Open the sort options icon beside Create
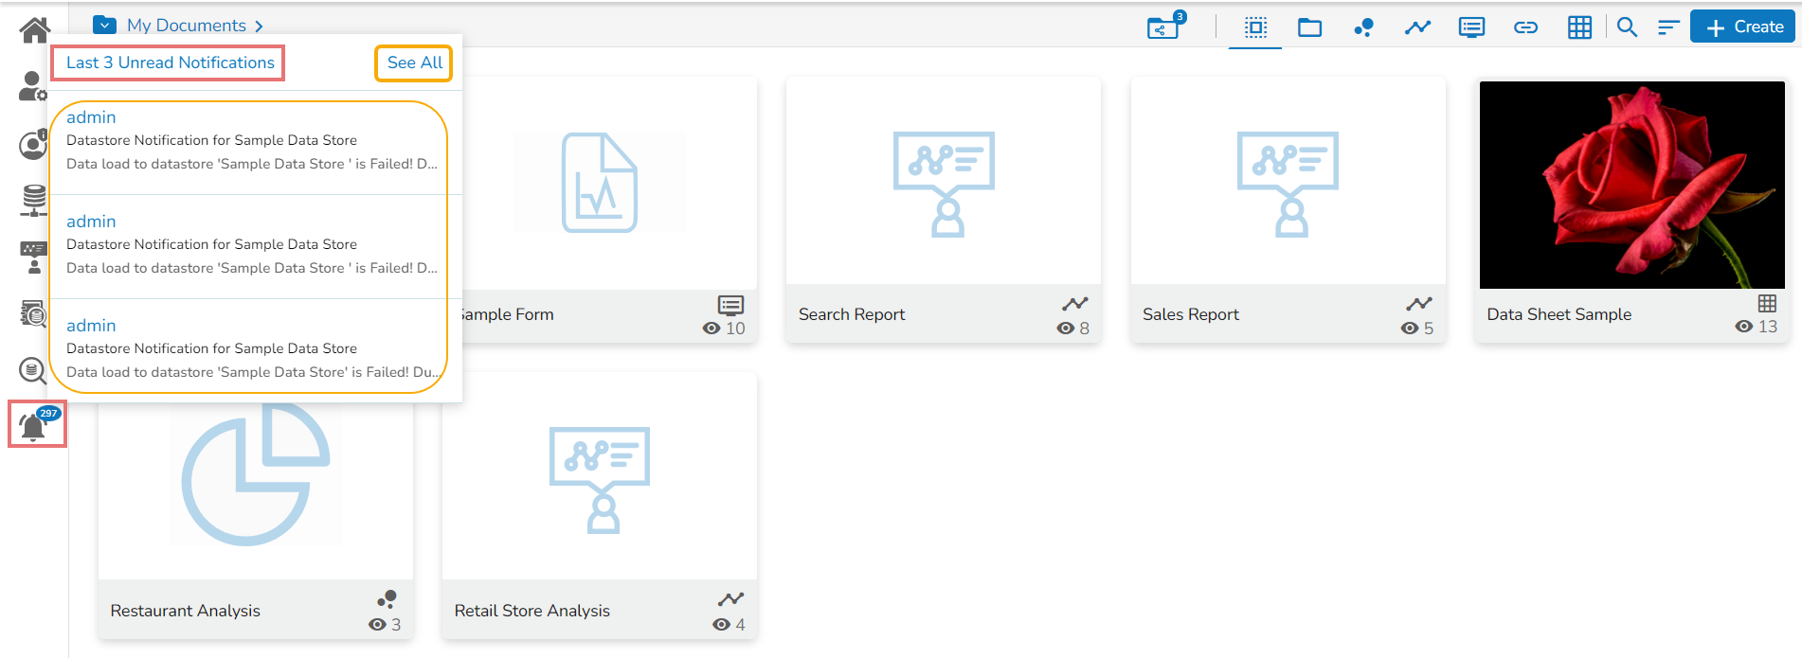1802x658 pixels. pos(1668,27)
